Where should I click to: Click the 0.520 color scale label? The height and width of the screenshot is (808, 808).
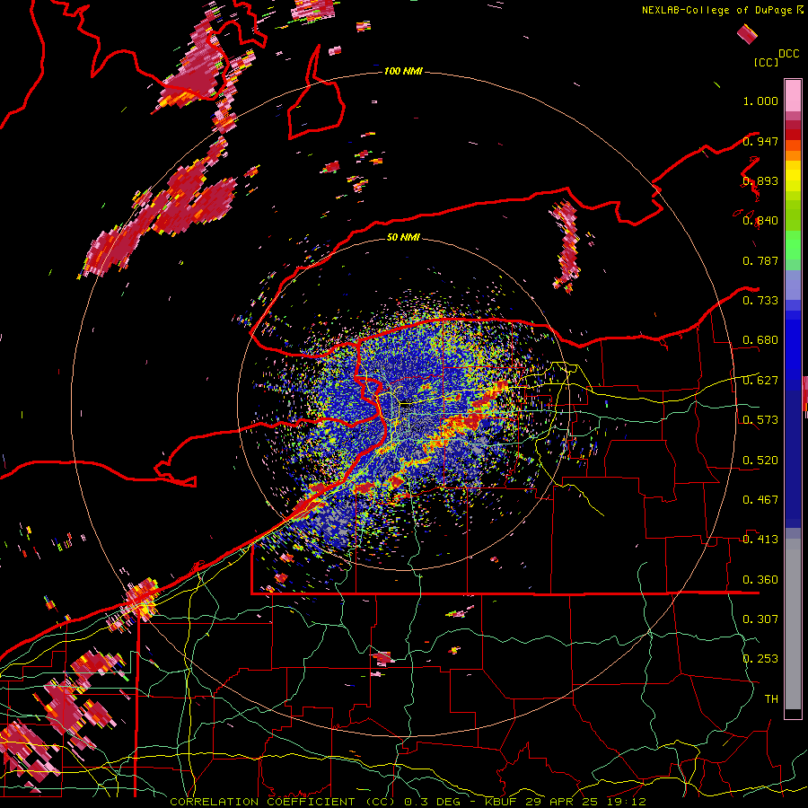[x=760, y=460]
